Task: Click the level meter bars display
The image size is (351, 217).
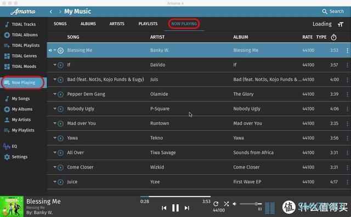Action: pos(270,208)
